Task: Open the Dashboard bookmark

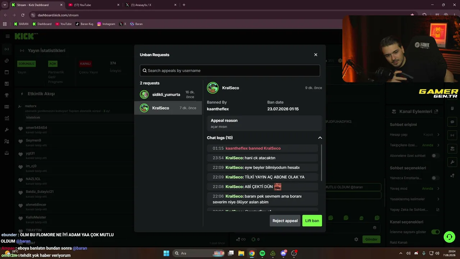Action: coord(42,24)
